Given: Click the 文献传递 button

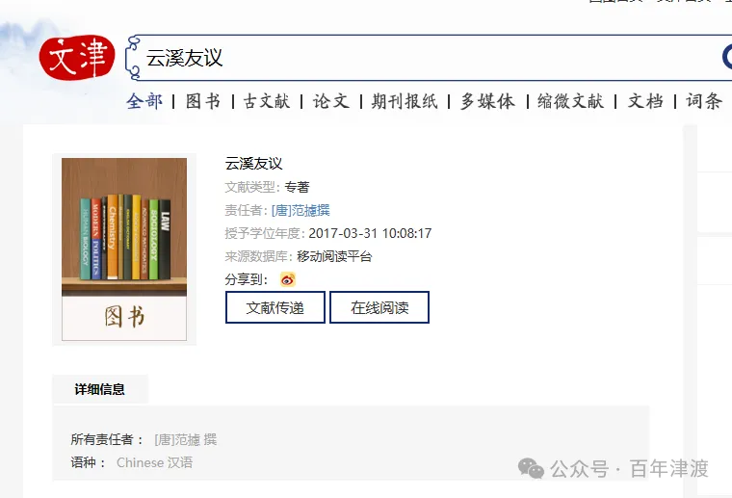Looking at the screenshot, I should (274, 307).
